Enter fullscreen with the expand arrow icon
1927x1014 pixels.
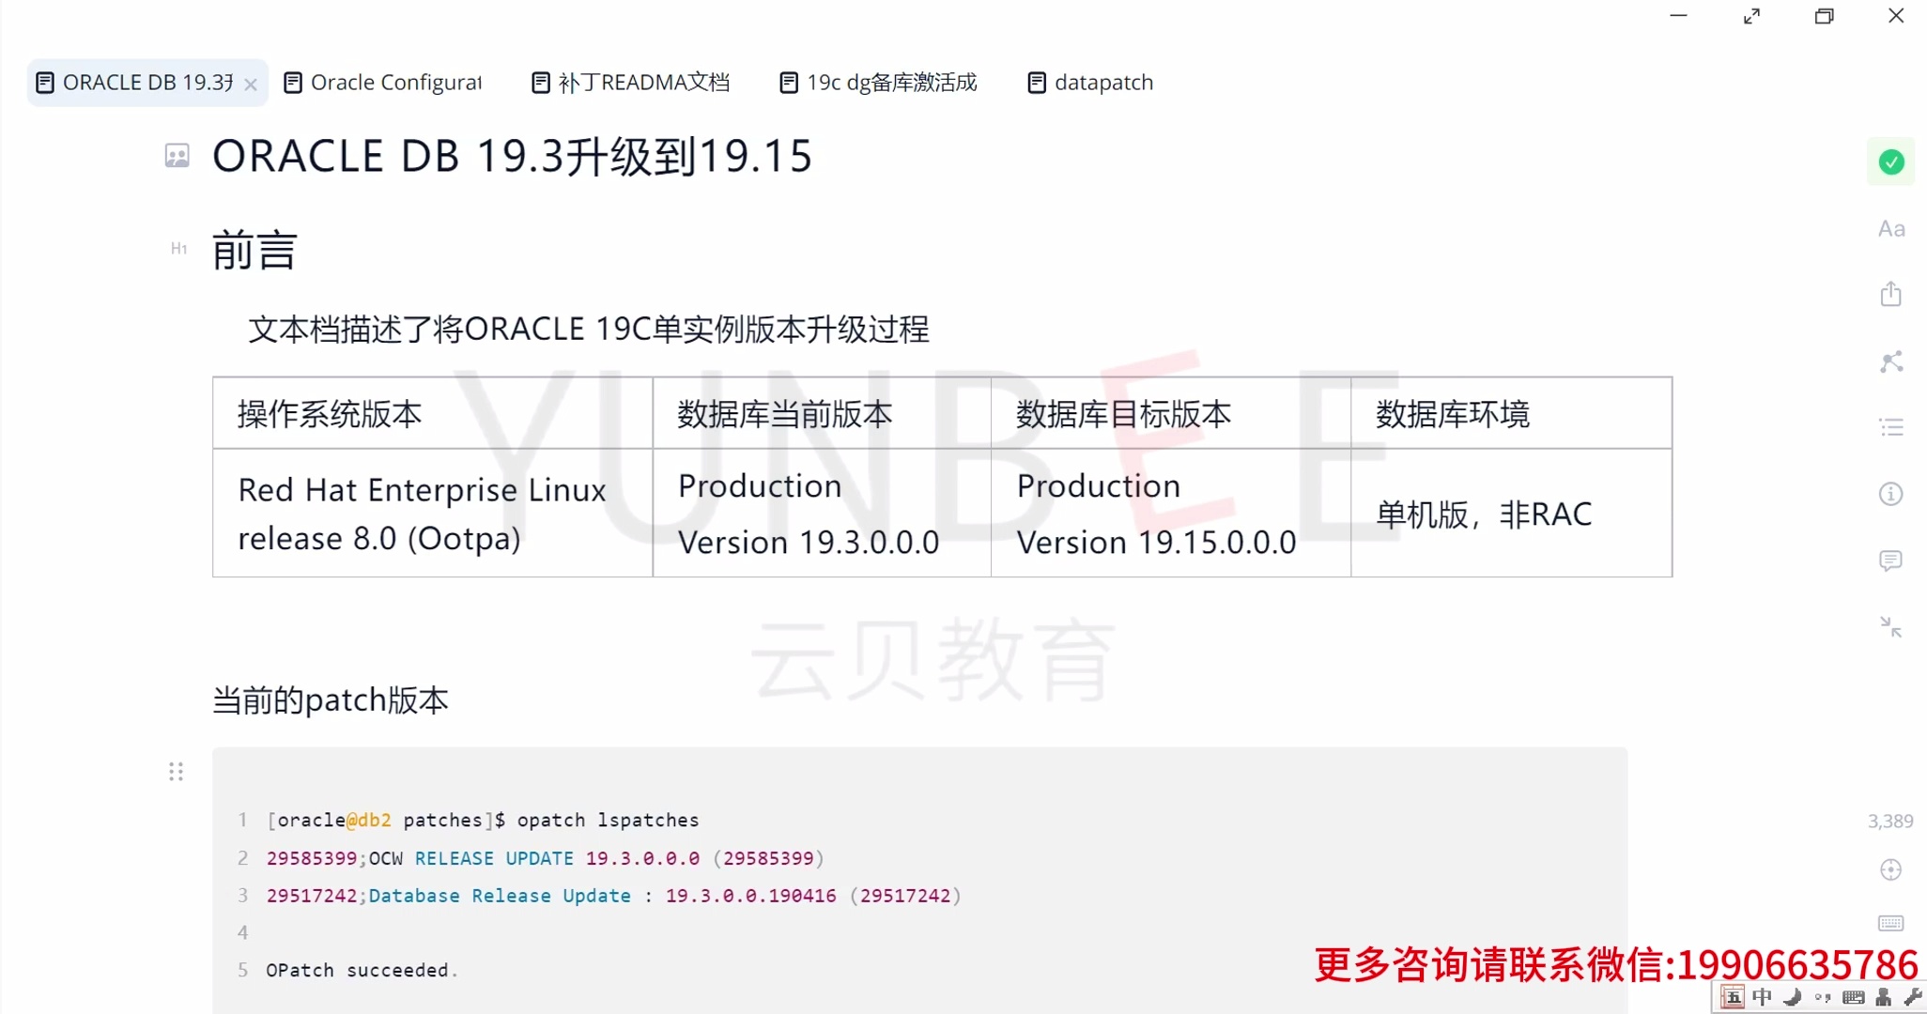[1750, 16]
